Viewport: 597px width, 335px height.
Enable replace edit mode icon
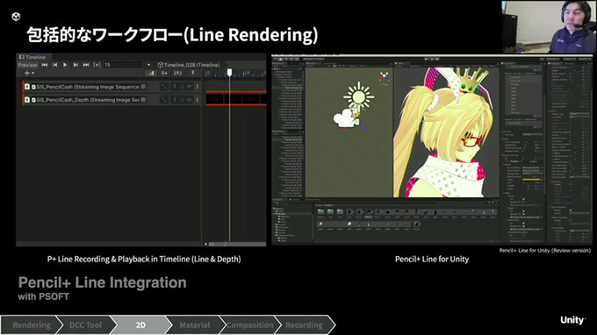point(178,73)
